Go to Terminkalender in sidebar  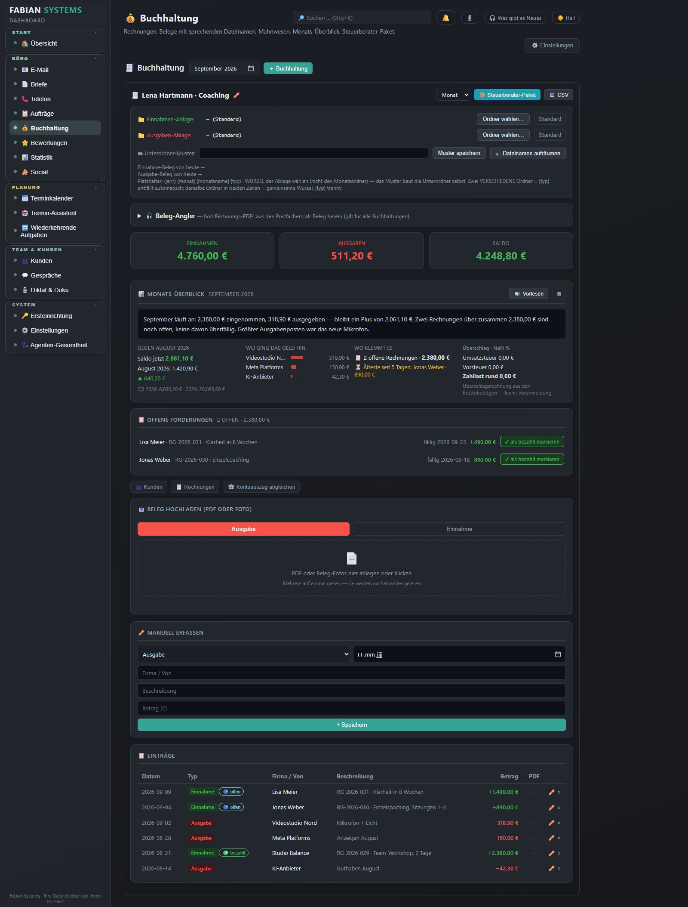click(x=55, y=198)
